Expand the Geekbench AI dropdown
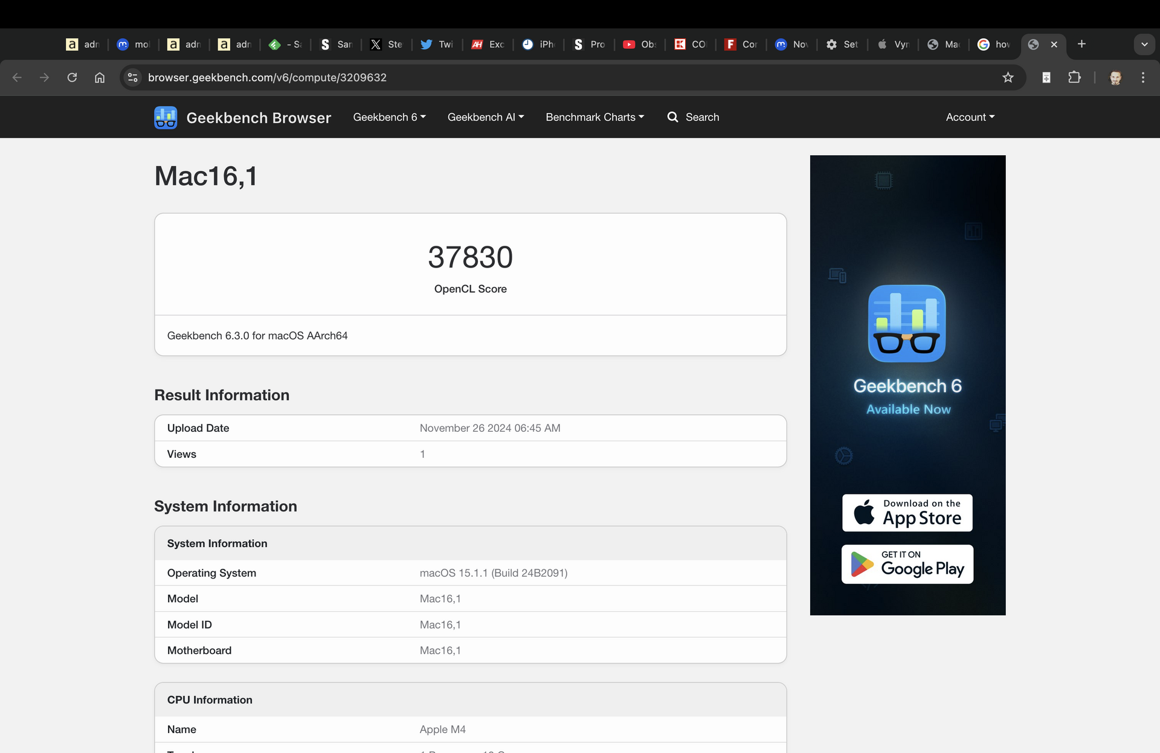Image resolution: width=1160 pixels, height=753 pixels. [485, 117]
